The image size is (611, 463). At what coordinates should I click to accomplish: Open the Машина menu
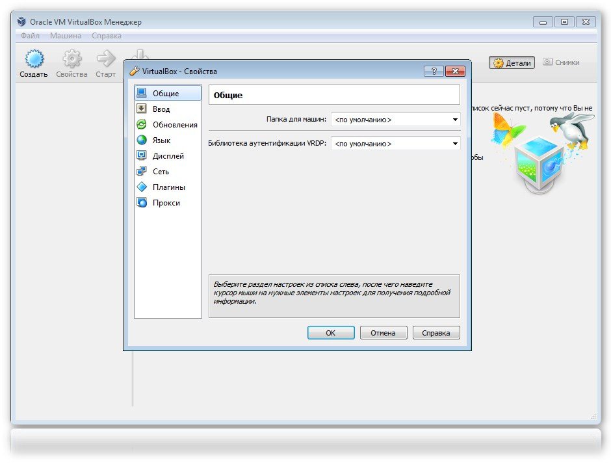(65, 36)
